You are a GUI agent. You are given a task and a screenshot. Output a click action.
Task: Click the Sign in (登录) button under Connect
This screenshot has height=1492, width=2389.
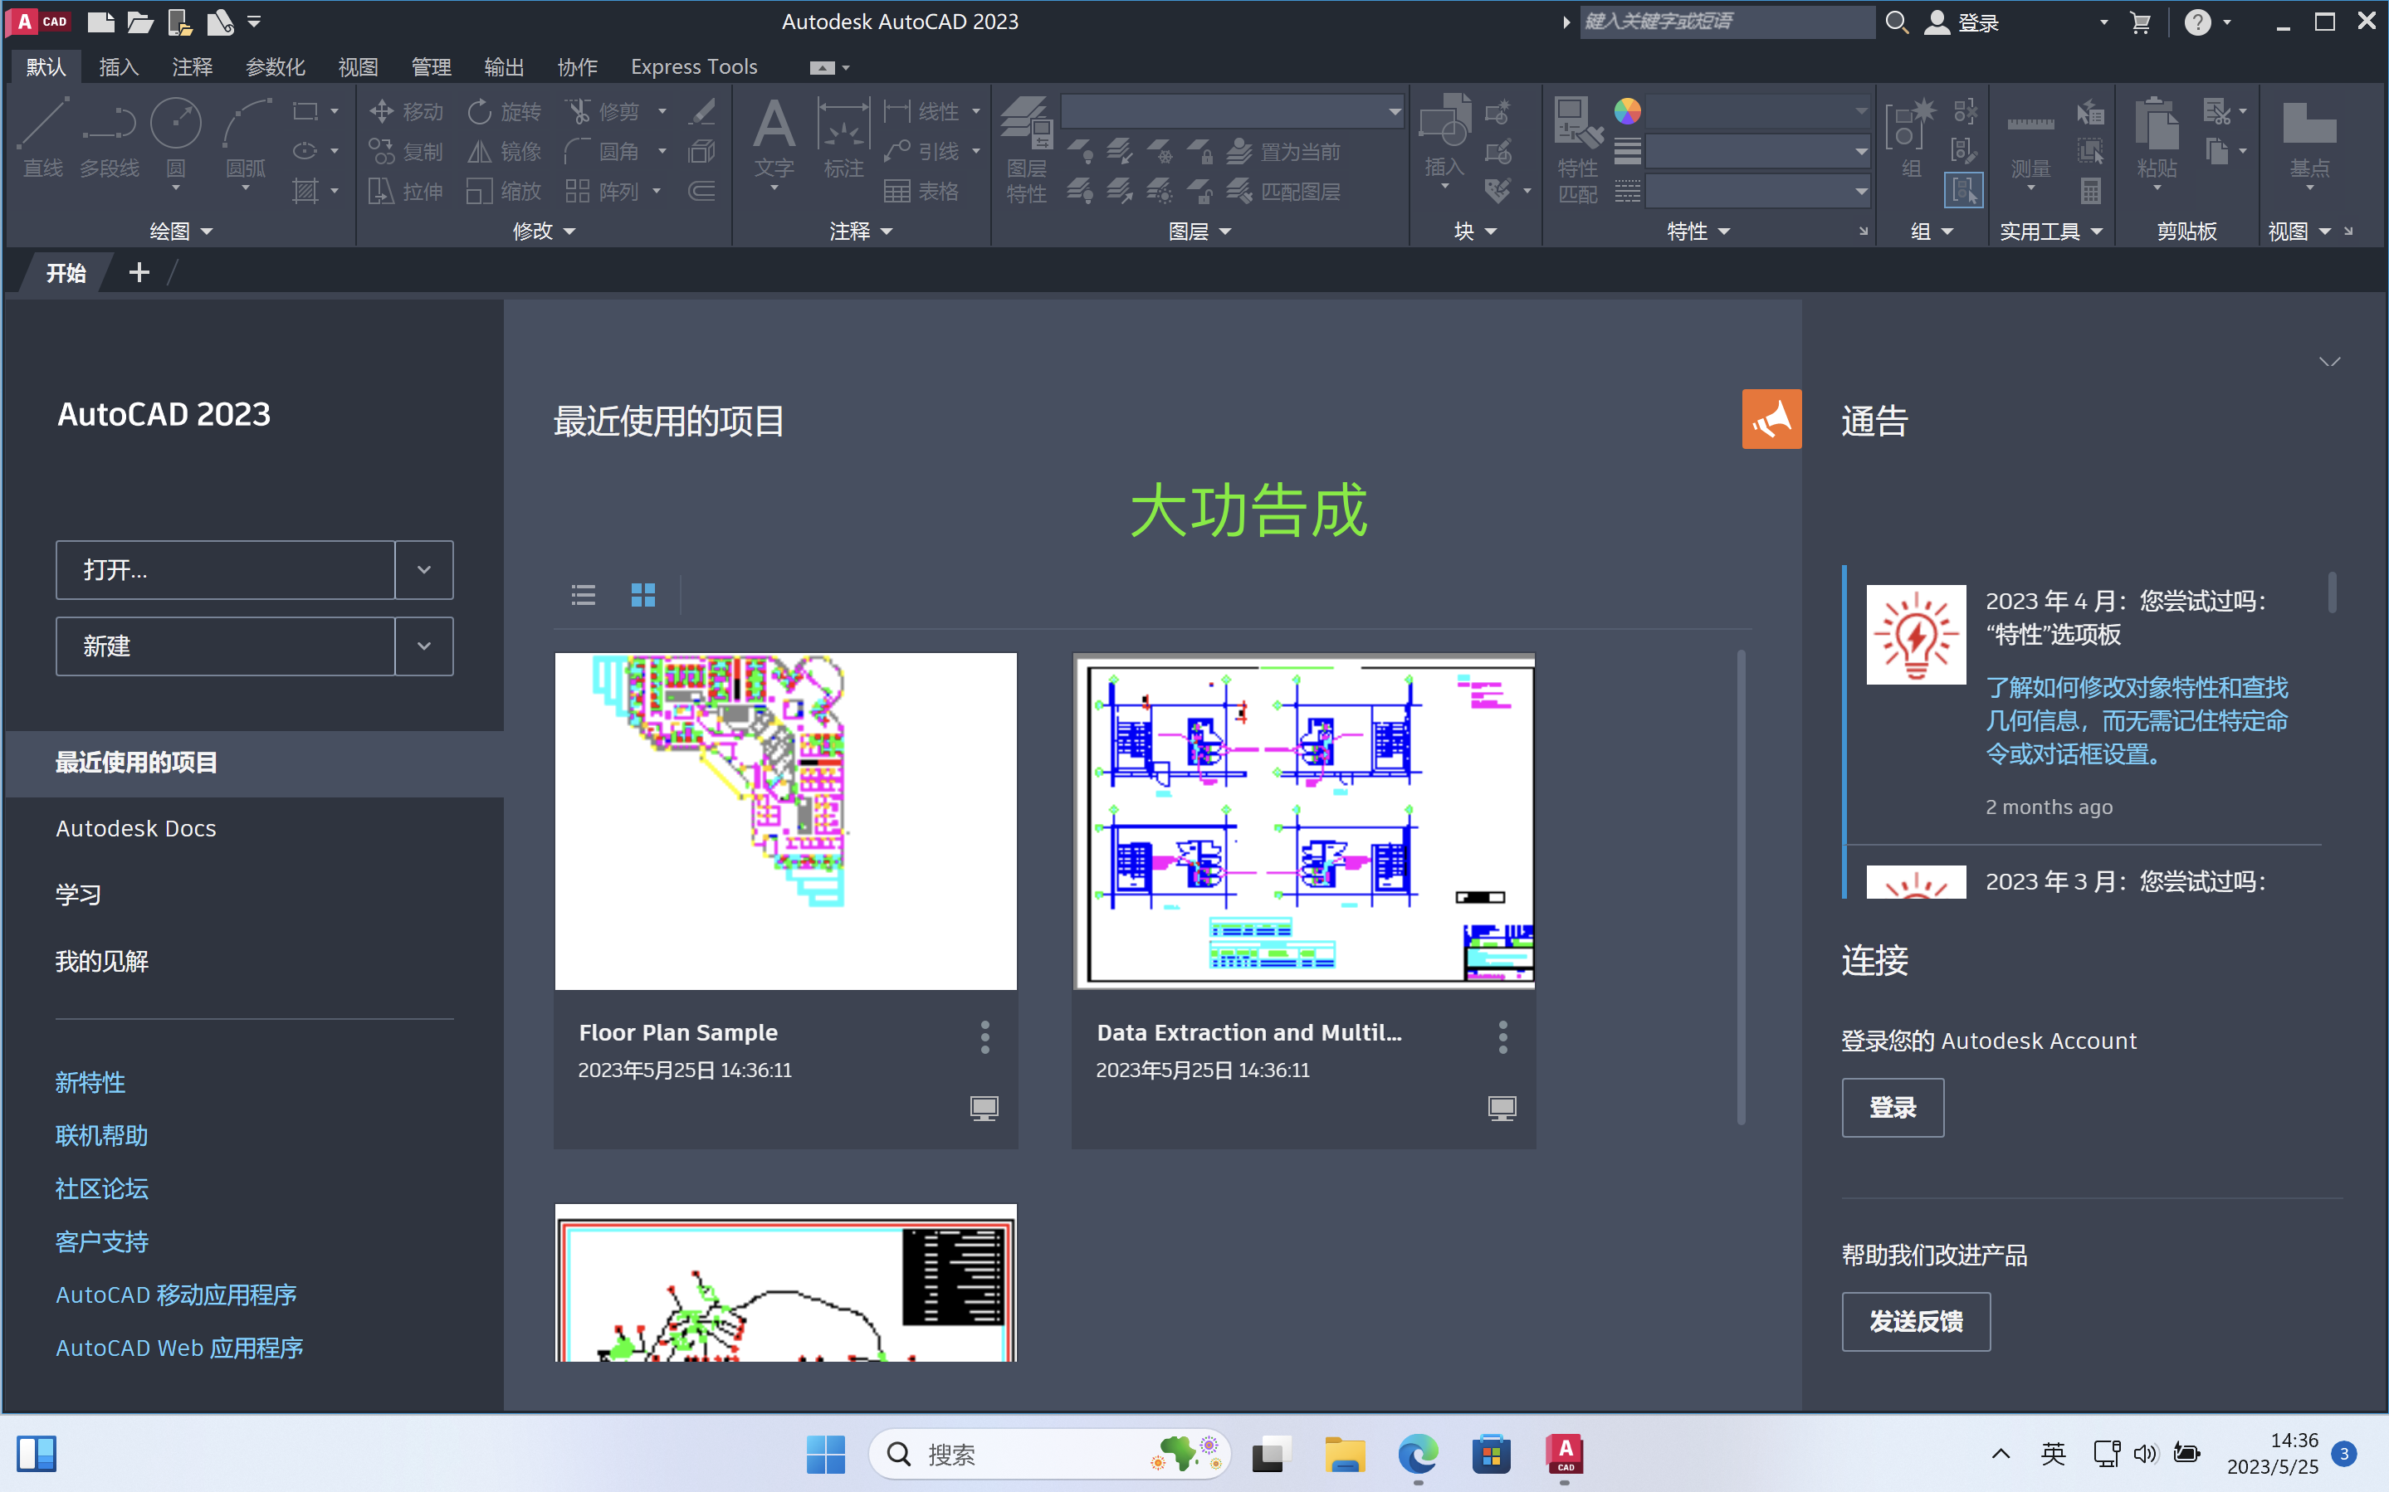click(1893, 1107)
